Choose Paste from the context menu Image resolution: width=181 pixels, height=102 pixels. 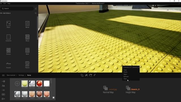coord(125,72)
